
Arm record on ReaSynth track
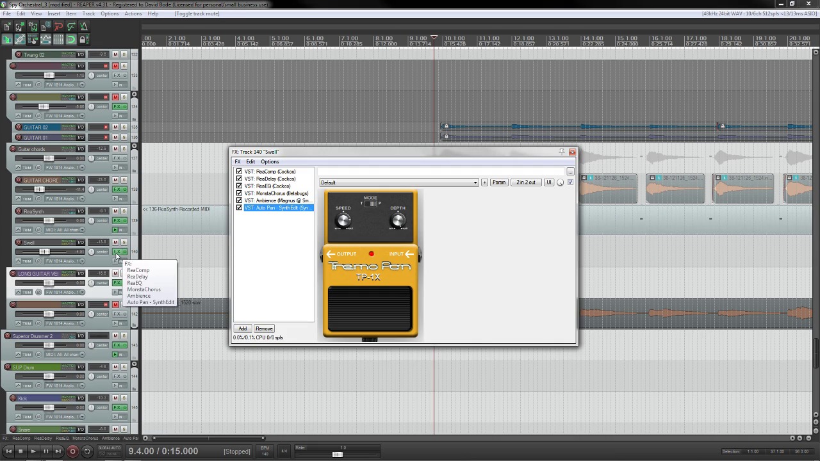(18, 211)
